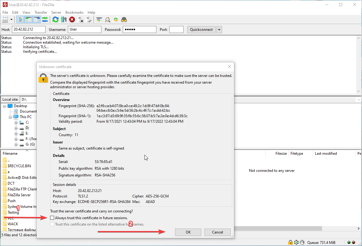The image size is (362, 246).
Task: Open the File menu
Action: pyautogui.click(x=5, y=13)
